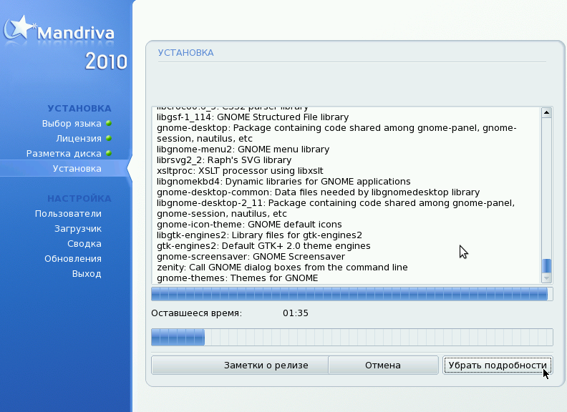The image size is (567, 412).
Task: Hide details with Убрать подробности button
Action: point(498,365)
